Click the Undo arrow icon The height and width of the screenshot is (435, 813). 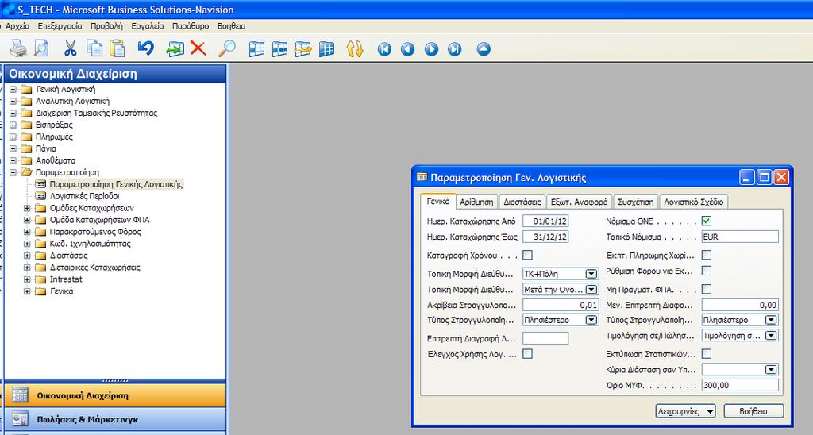(146, 48)
